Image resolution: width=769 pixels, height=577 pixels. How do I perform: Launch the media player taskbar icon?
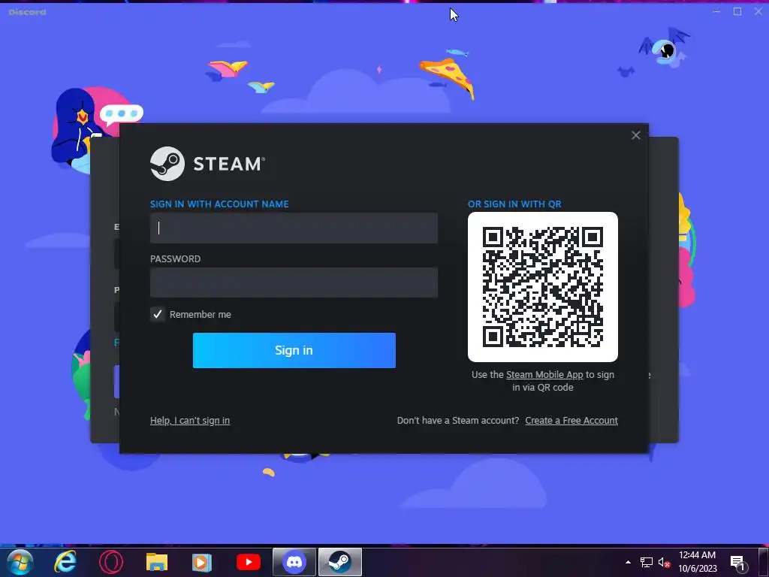click(201, 562)
